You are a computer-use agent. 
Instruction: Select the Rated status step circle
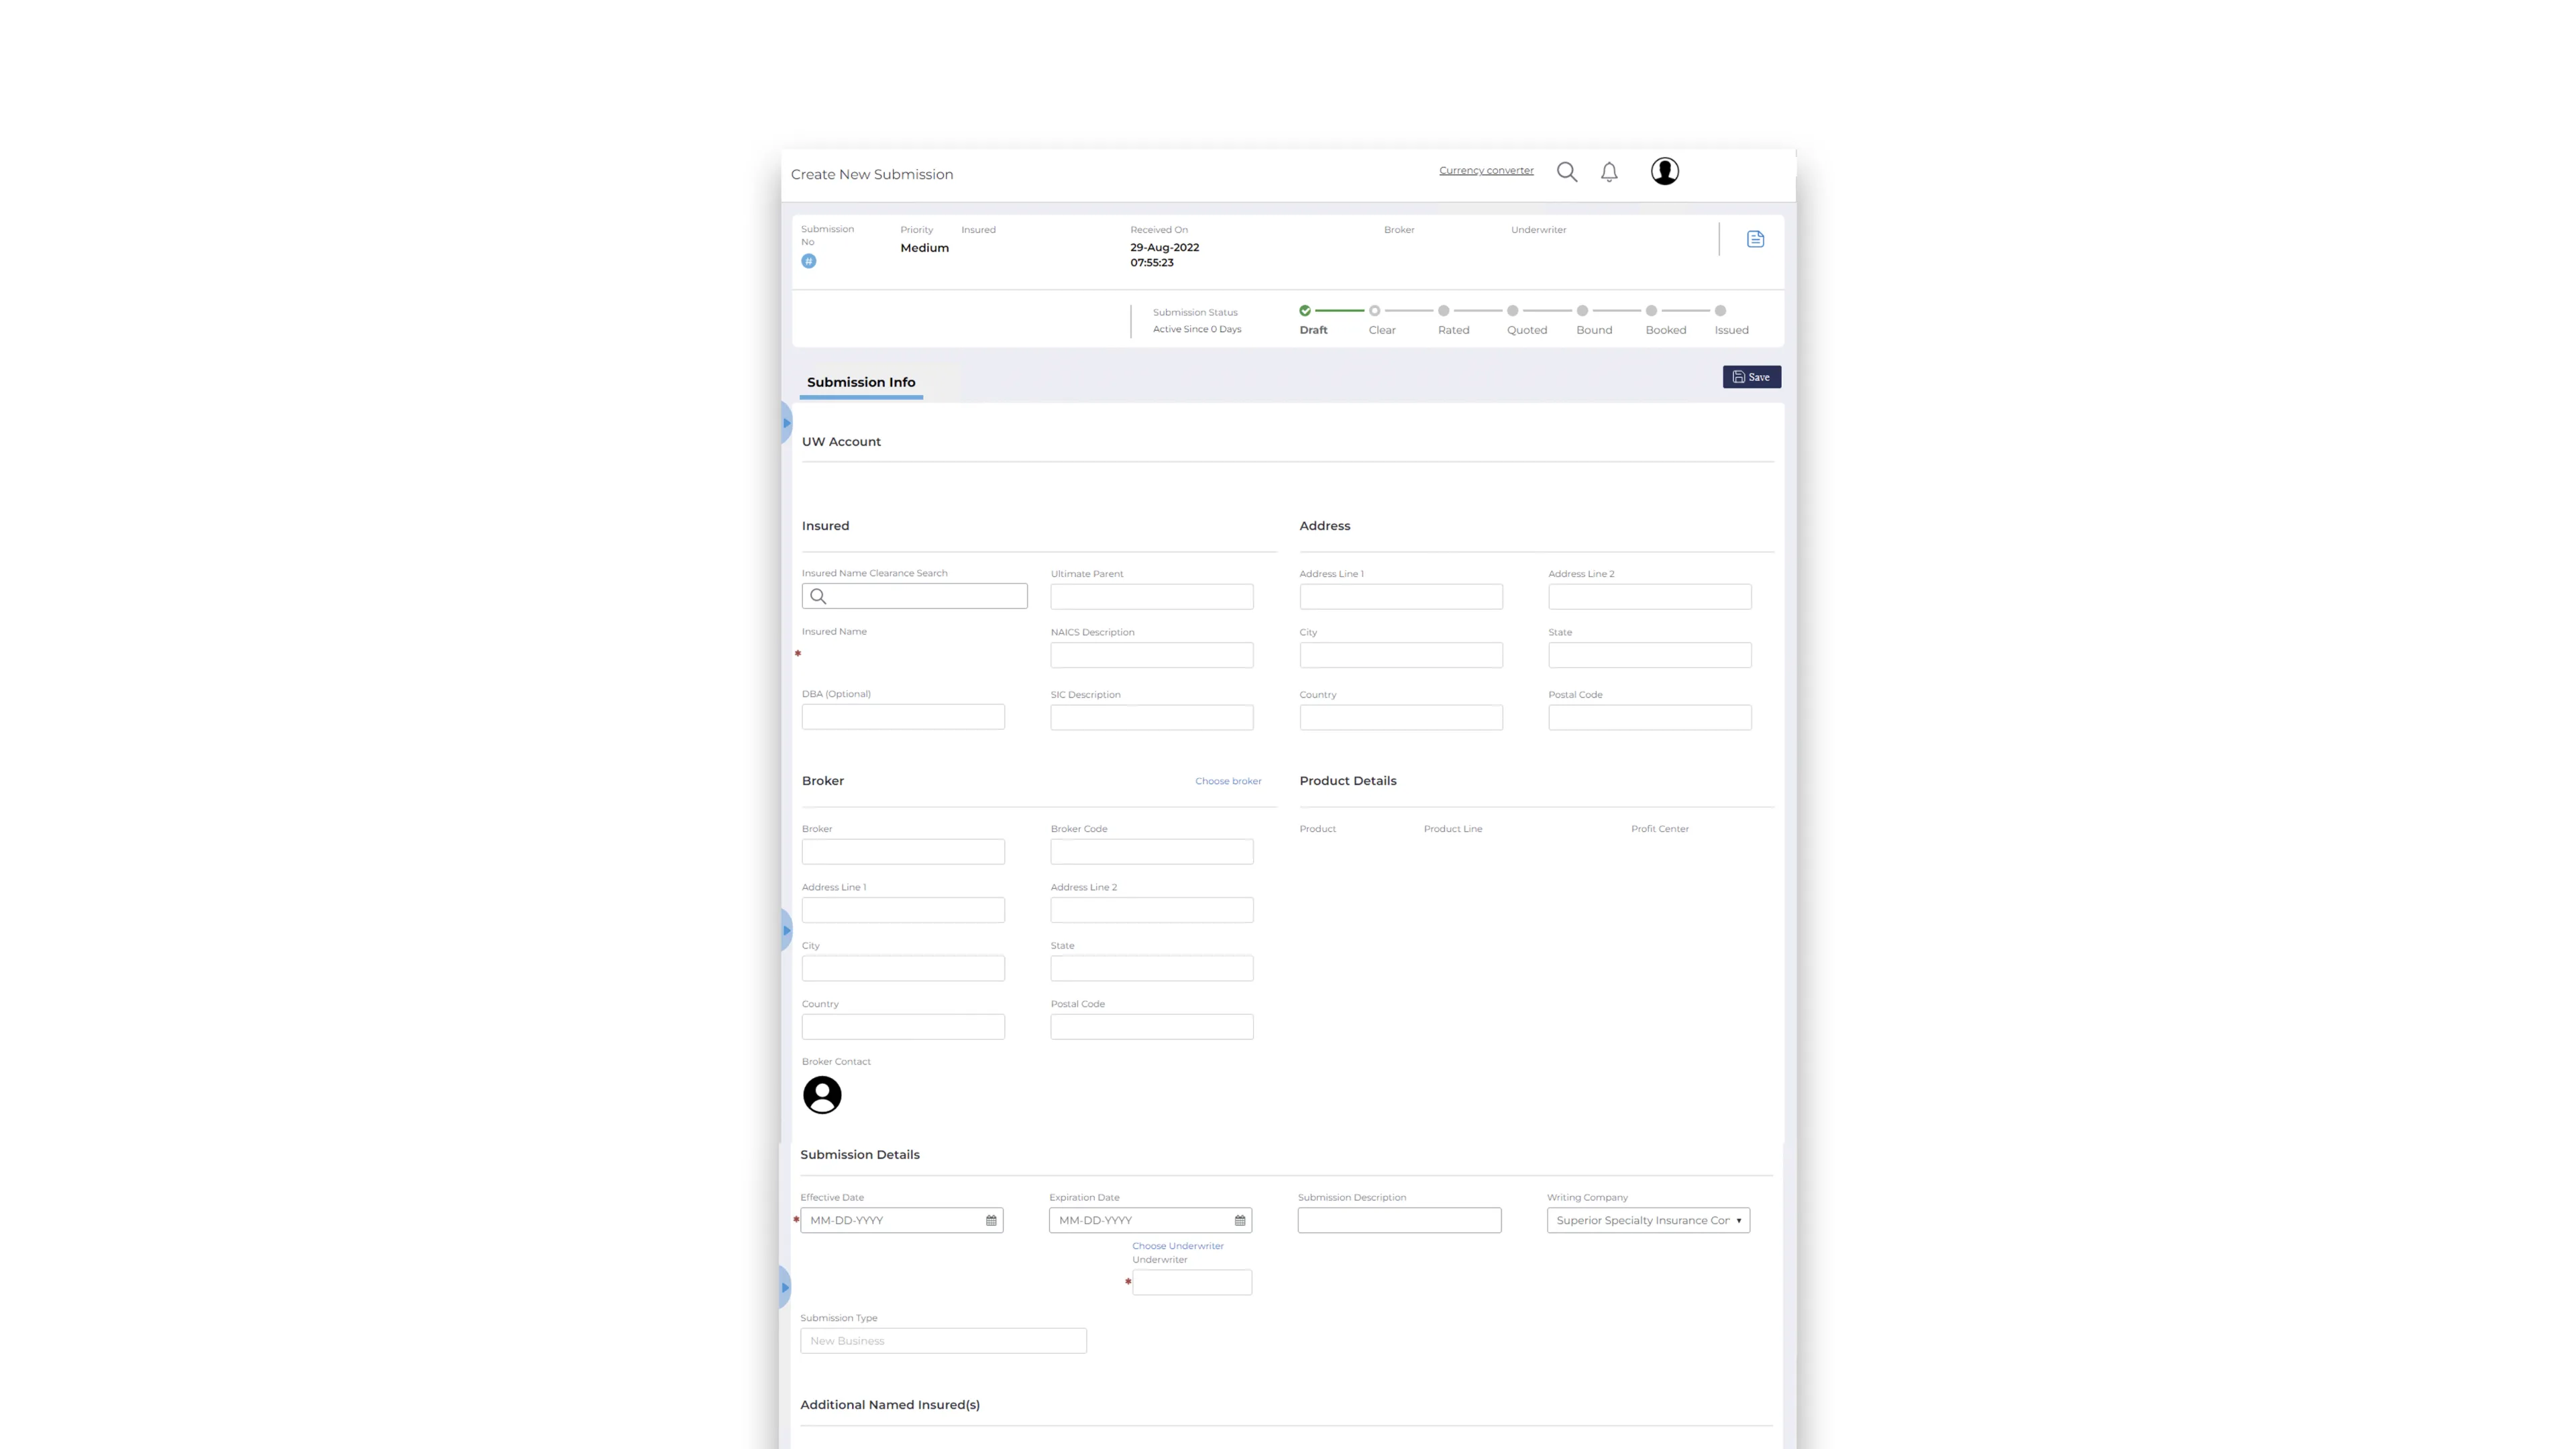[x=1443, y=311]
